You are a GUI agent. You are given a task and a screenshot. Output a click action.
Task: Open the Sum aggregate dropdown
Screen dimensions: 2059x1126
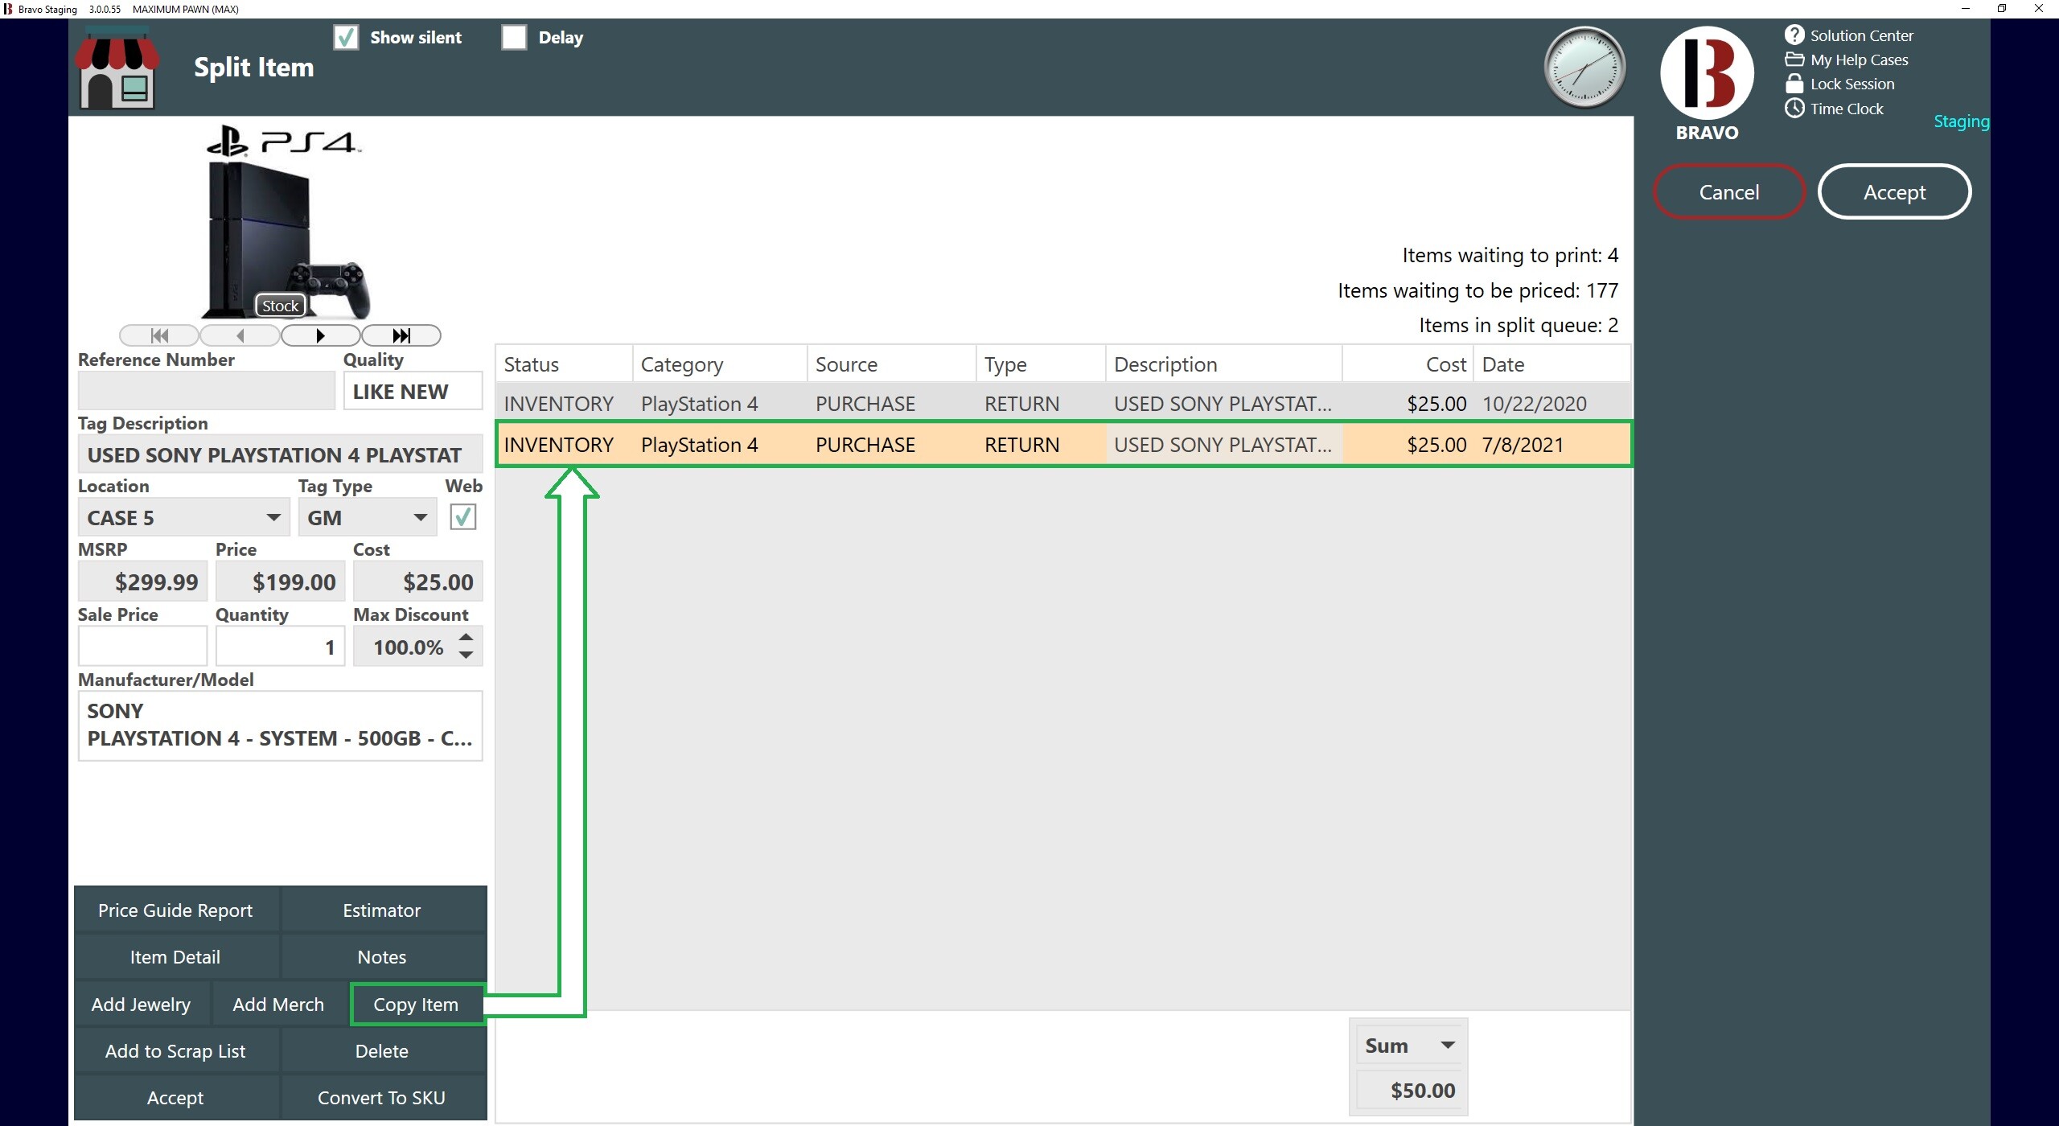click(x=1411, y=1046)
